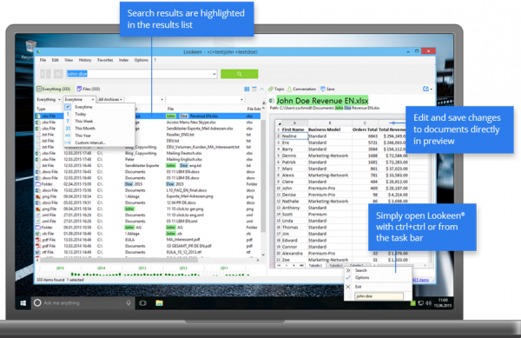This screenshot has width=521, height=338.
Task: Click the First Name header cell
Action: (x=293, y=129)
